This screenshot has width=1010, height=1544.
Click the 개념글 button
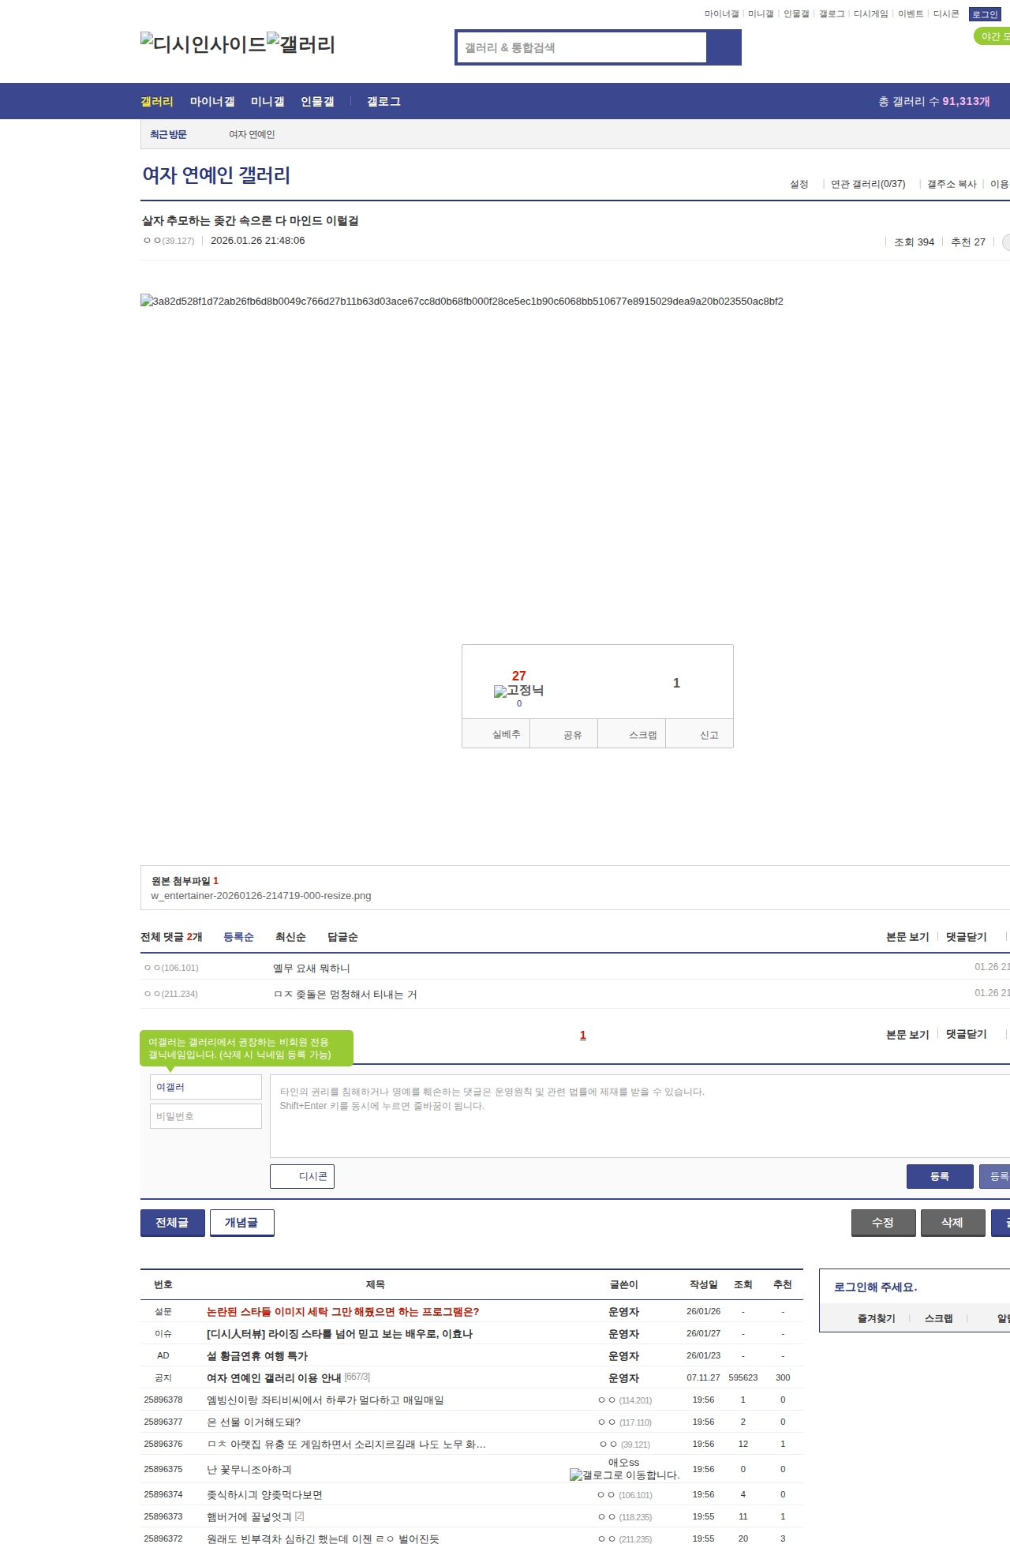pos(241,1223)
